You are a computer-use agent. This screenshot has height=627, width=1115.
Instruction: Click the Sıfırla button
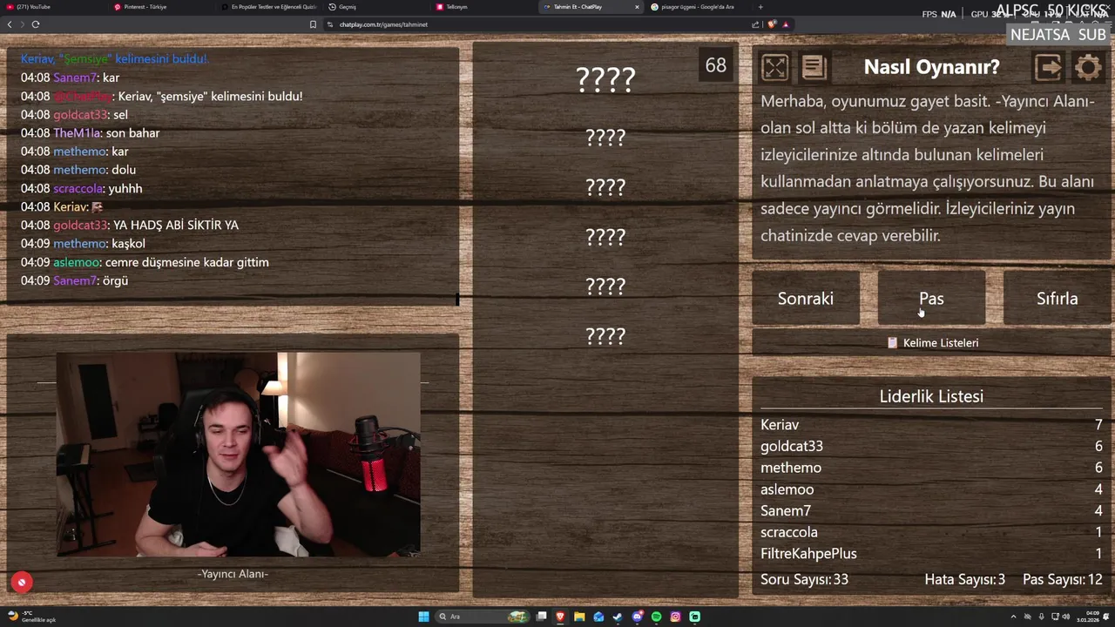[x=1058, y=299]
